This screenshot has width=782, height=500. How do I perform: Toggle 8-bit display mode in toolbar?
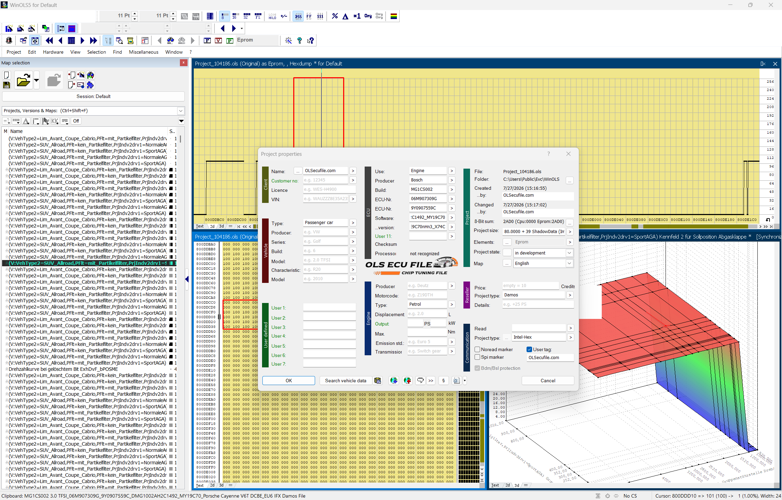point(224,16)
